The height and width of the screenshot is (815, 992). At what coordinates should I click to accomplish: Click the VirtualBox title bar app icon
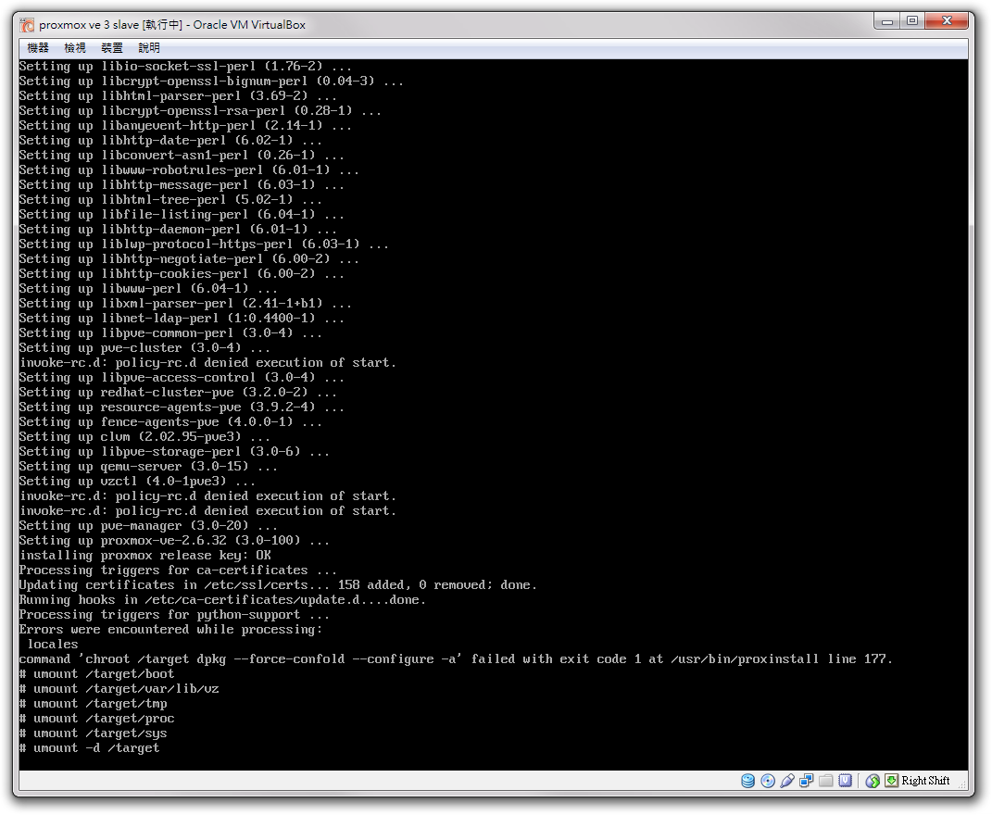(x=27, y=25)
